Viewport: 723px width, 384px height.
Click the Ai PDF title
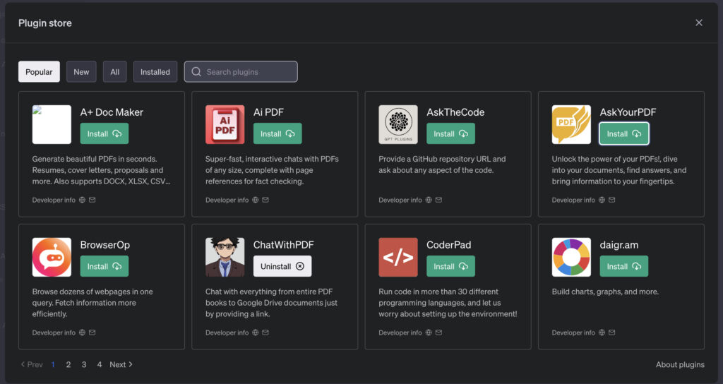(x=268, y=112)
